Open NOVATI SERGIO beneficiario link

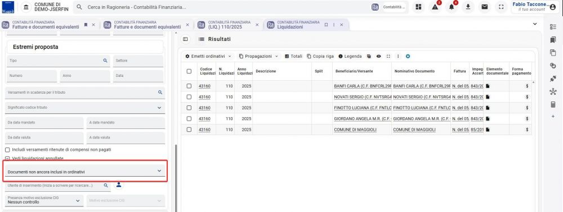pyautogui.click(x=362, y=97)
